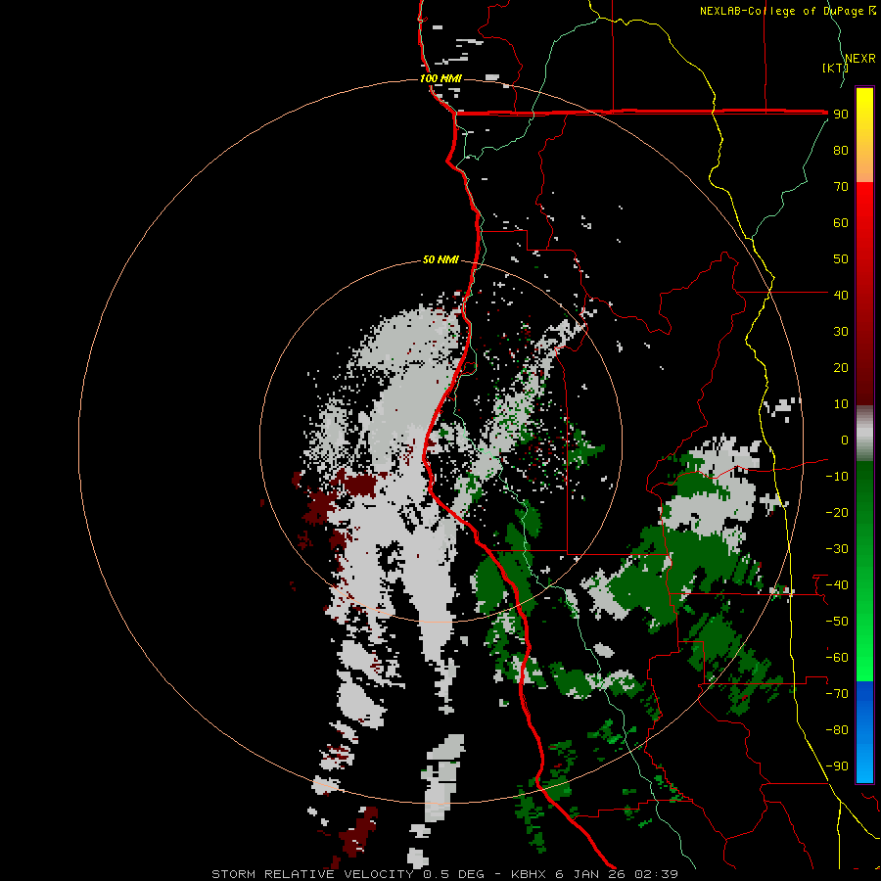This screenshot has width=881, height=881.
Task: Select the -60 knot scale label
Action: (x=837, y=658)
